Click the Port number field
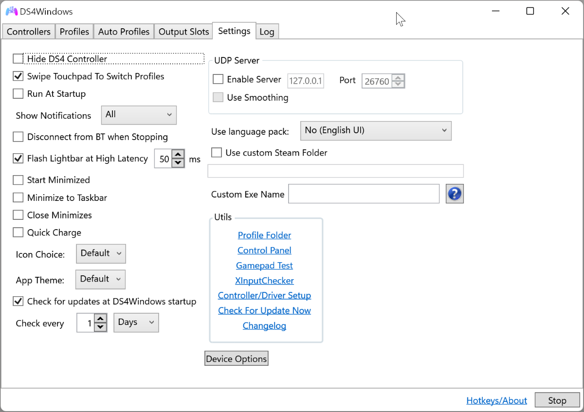Screen dimensions: 584x412 pyautogui.click(x=377, y=81)
